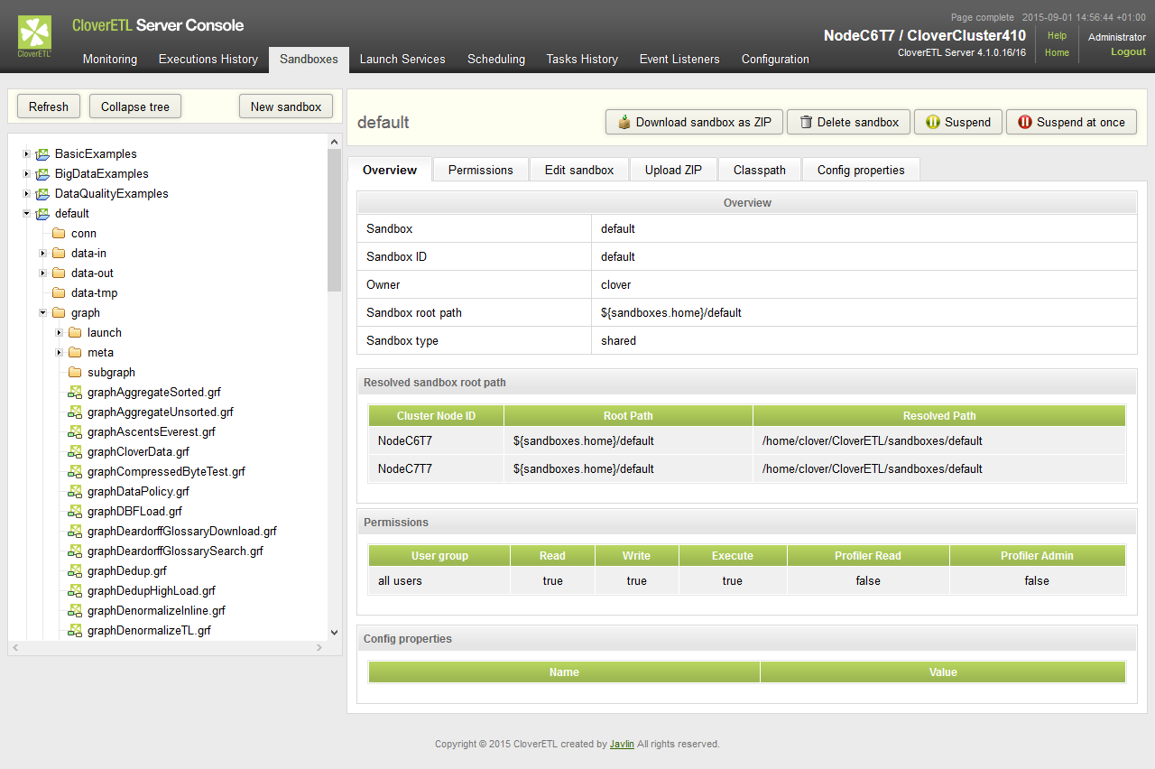The width and height of the screenshot is (1155, 769).
Task: Expand the meta folder node
Action: 59,353
